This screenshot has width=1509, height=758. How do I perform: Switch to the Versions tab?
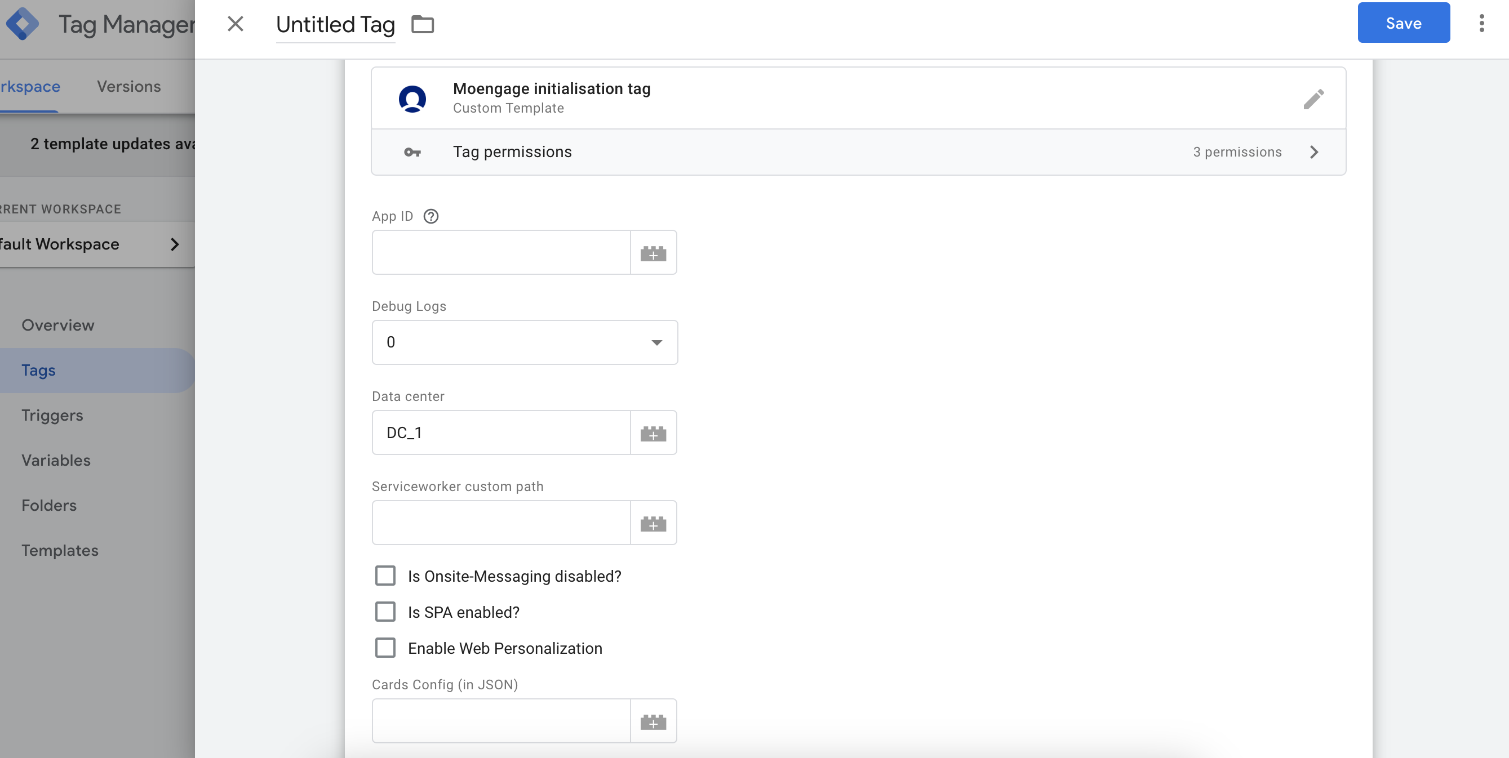(x=129, y=86)
